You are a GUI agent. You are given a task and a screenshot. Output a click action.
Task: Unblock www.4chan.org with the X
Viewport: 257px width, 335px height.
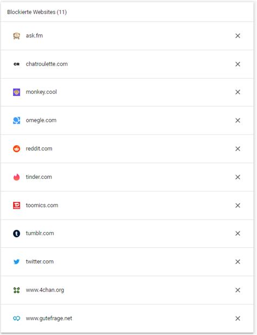click(x=237, y=290)
